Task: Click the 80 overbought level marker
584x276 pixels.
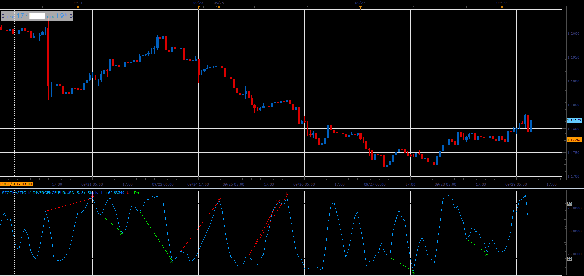Action: click(569, 204)
